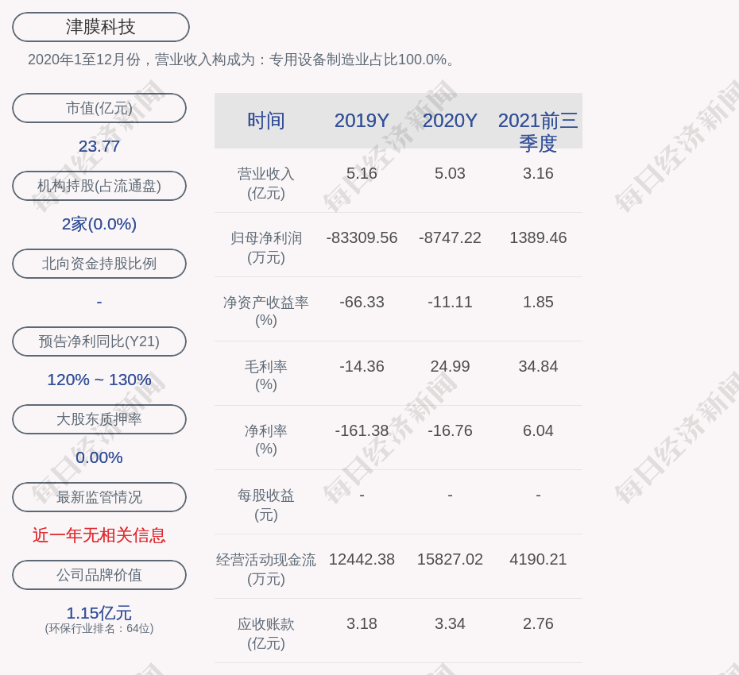Select receivables value 3.18
Viewport: 739px width, 675px height.
pos(362,623)
